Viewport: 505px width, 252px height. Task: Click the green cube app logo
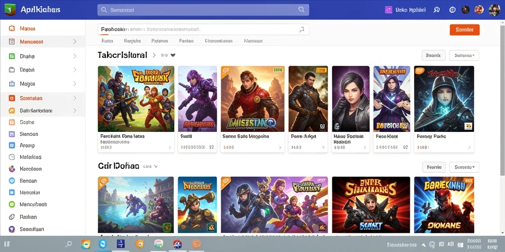coord(10,10)
